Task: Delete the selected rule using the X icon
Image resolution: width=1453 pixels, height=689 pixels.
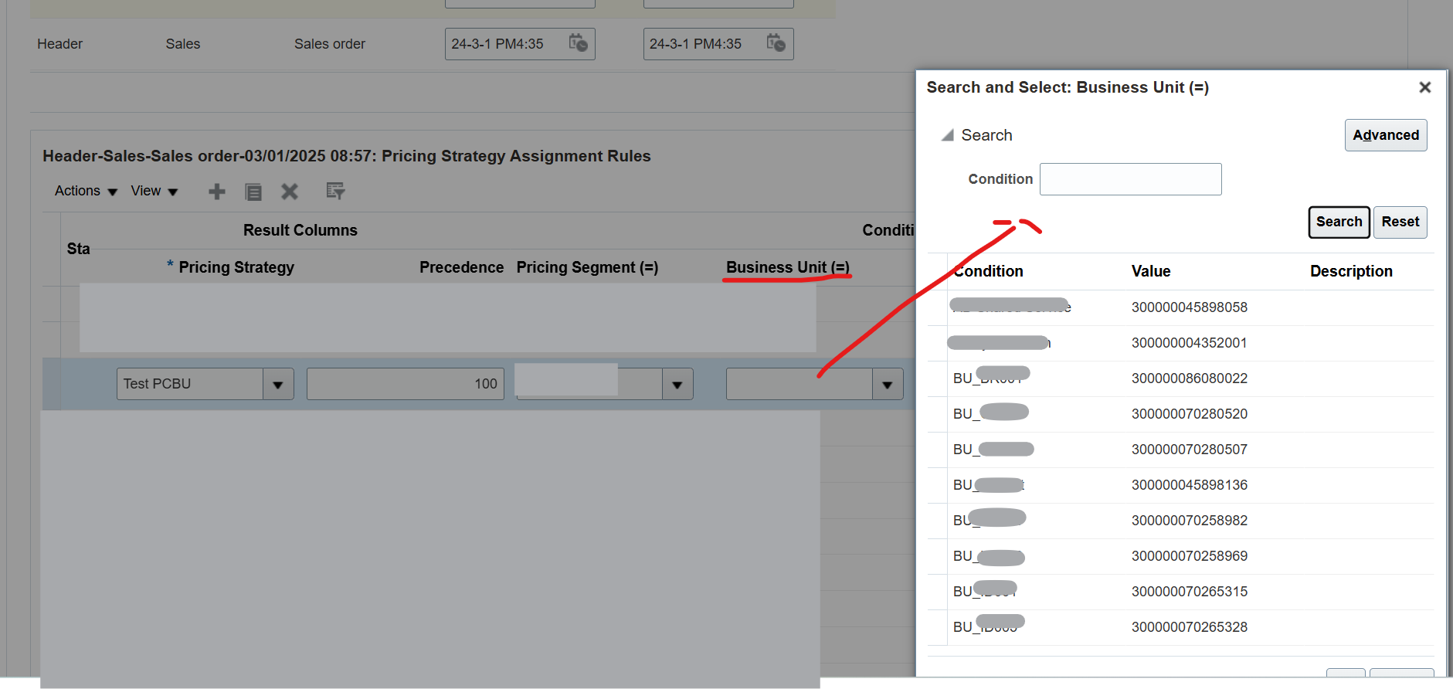Action: tap(290, 192)
